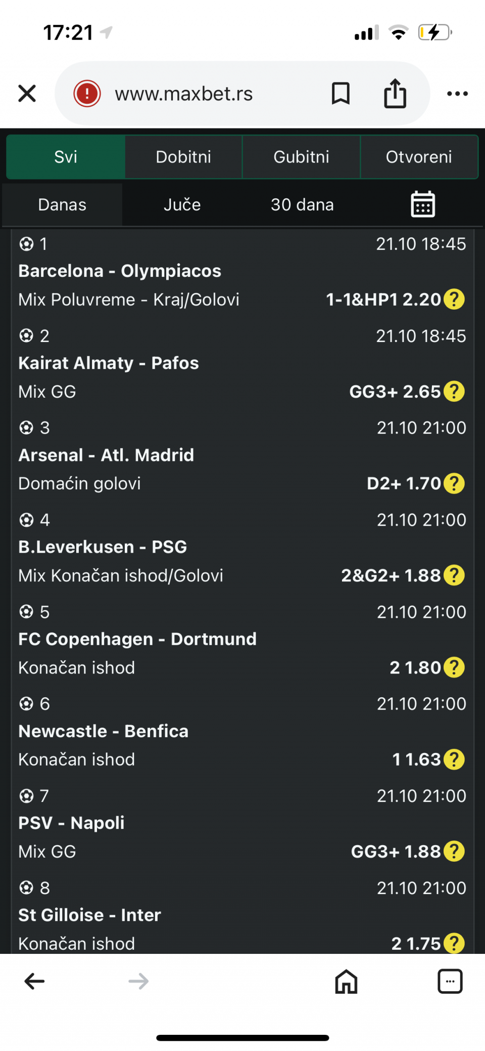
Task: Open info icon for D2+ 1.70 odds
Action: pos(454,484)
